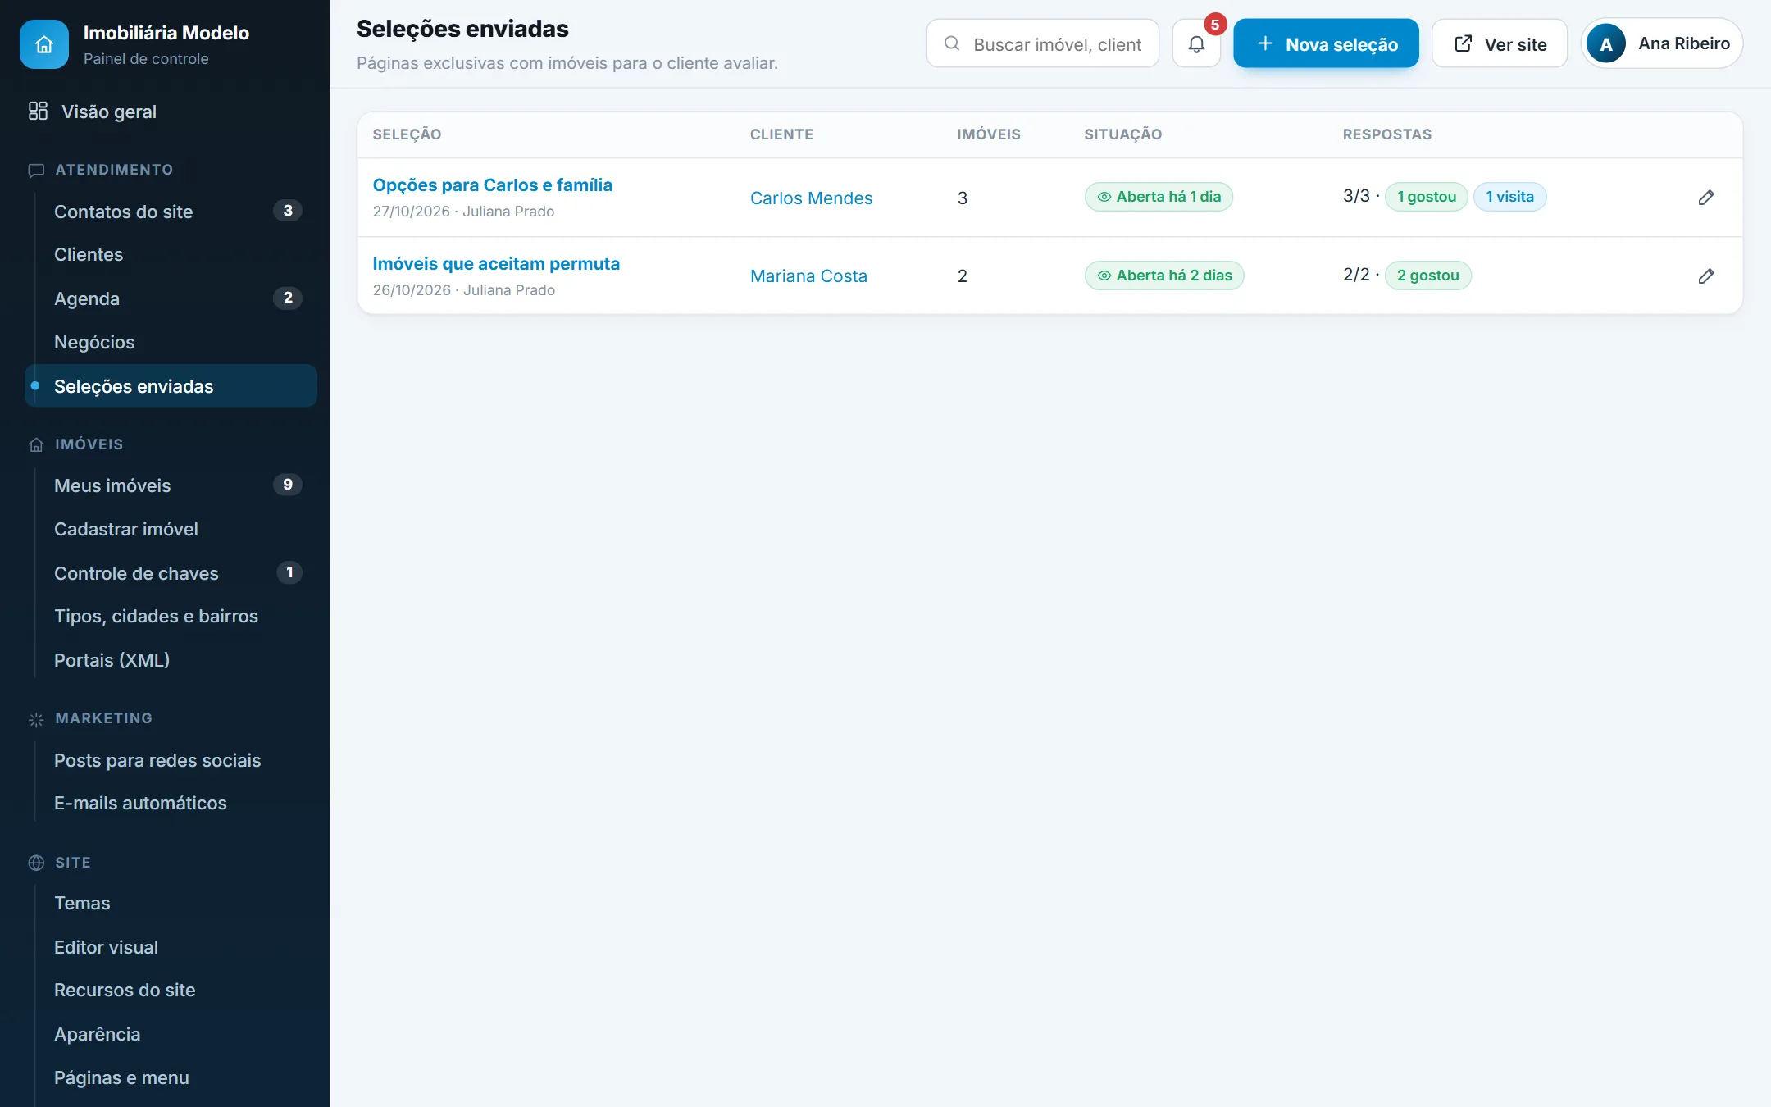This screenshot has width=1771, height=1107.
Task: Open Controle de chaves
Action: [171, 573]
